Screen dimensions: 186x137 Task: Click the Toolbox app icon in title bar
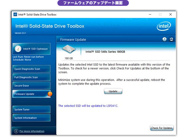15,14
